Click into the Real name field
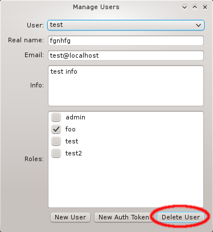Screen dimensions: 213x232 126,41
